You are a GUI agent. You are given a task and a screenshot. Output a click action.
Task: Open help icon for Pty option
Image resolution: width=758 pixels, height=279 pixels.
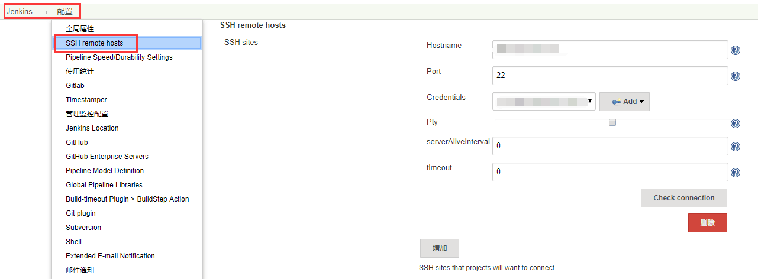click(736, 124)
